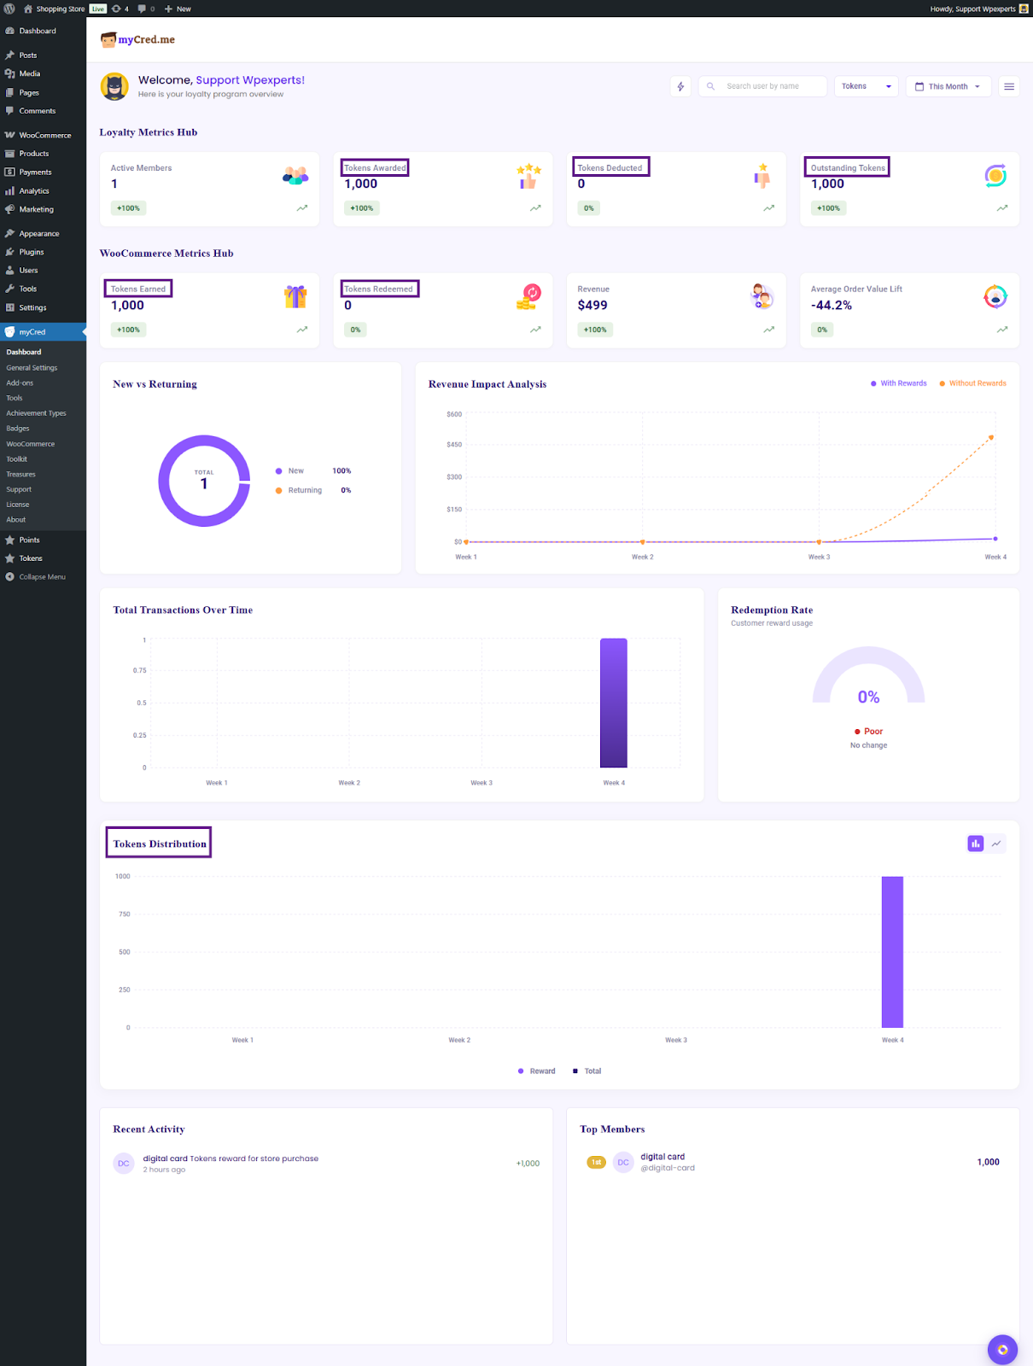
Task: Click Collapse Menu in the sidebar
Action: pyautogui.click(x=42, y=577)
